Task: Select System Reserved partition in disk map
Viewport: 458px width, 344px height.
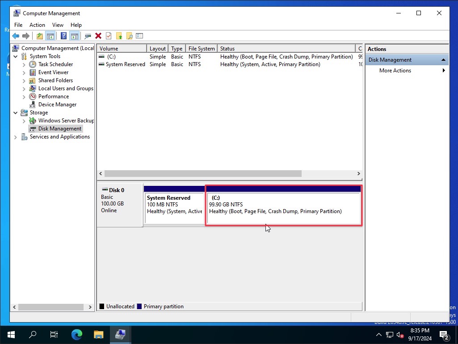Action: (x=174, y=205)
